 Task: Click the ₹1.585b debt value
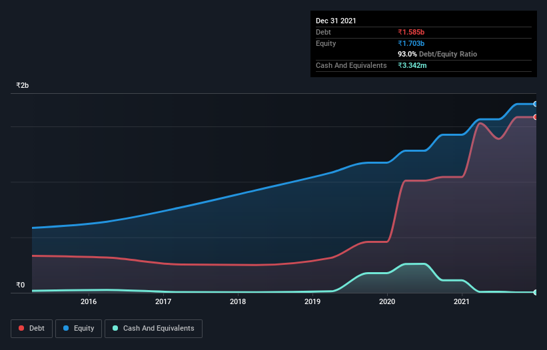[x=411, y=32]
